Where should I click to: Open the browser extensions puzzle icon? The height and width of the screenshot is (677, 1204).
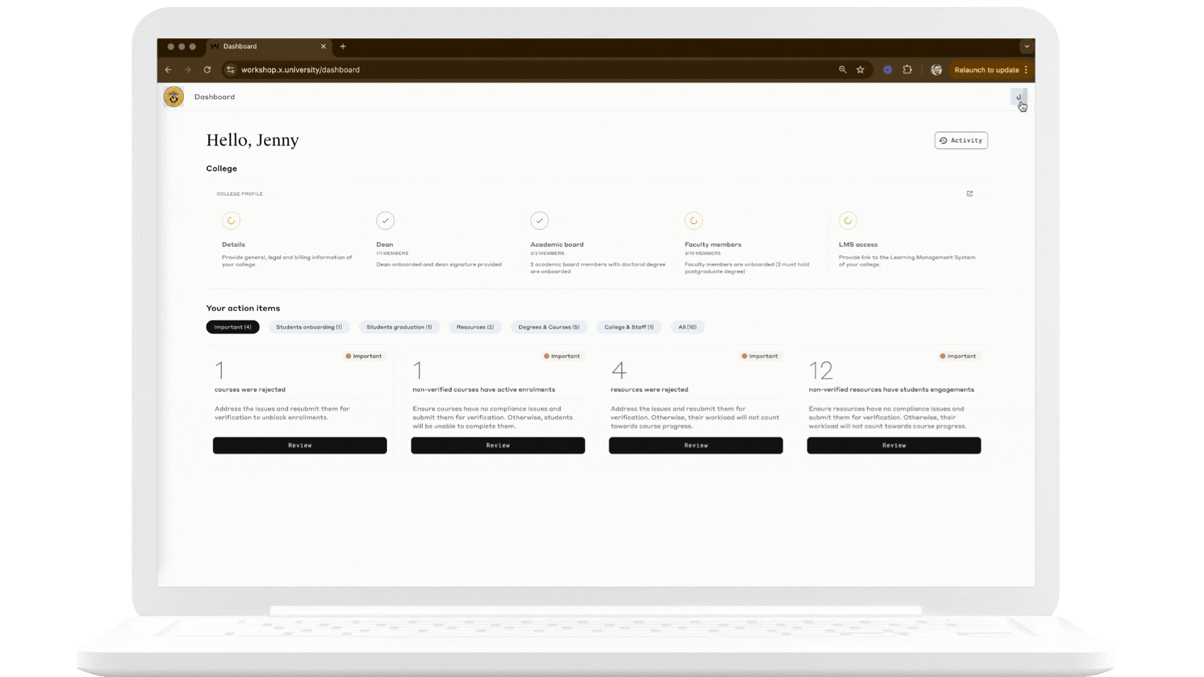(907, 70)
